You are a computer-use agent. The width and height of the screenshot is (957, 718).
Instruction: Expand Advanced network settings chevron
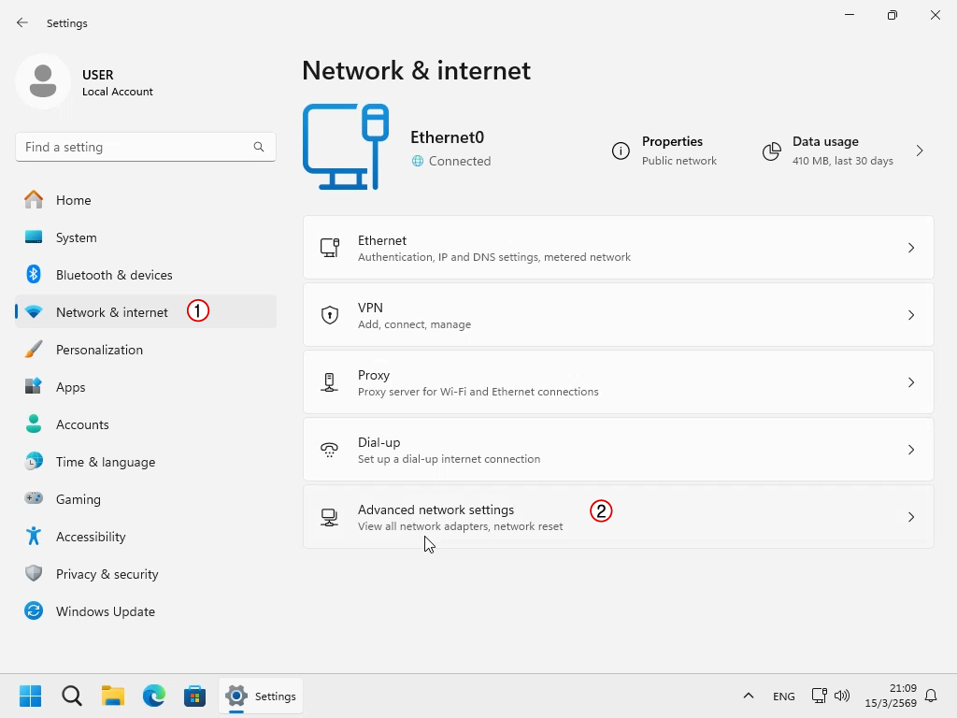(910, 517)
